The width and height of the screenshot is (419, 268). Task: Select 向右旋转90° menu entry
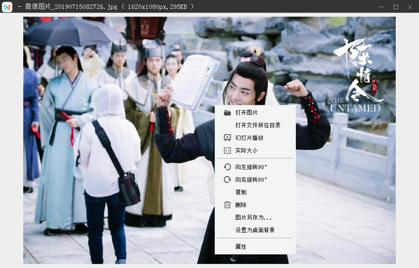coord(255,179)
